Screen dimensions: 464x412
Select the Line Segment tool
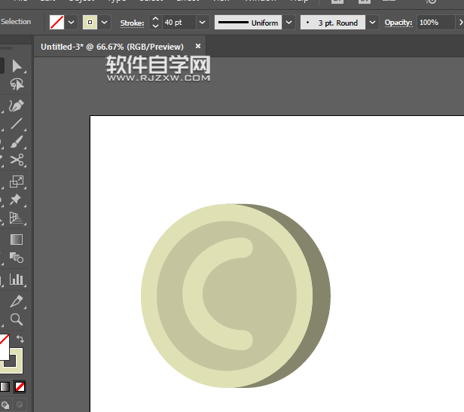click(x=17, y=124)
